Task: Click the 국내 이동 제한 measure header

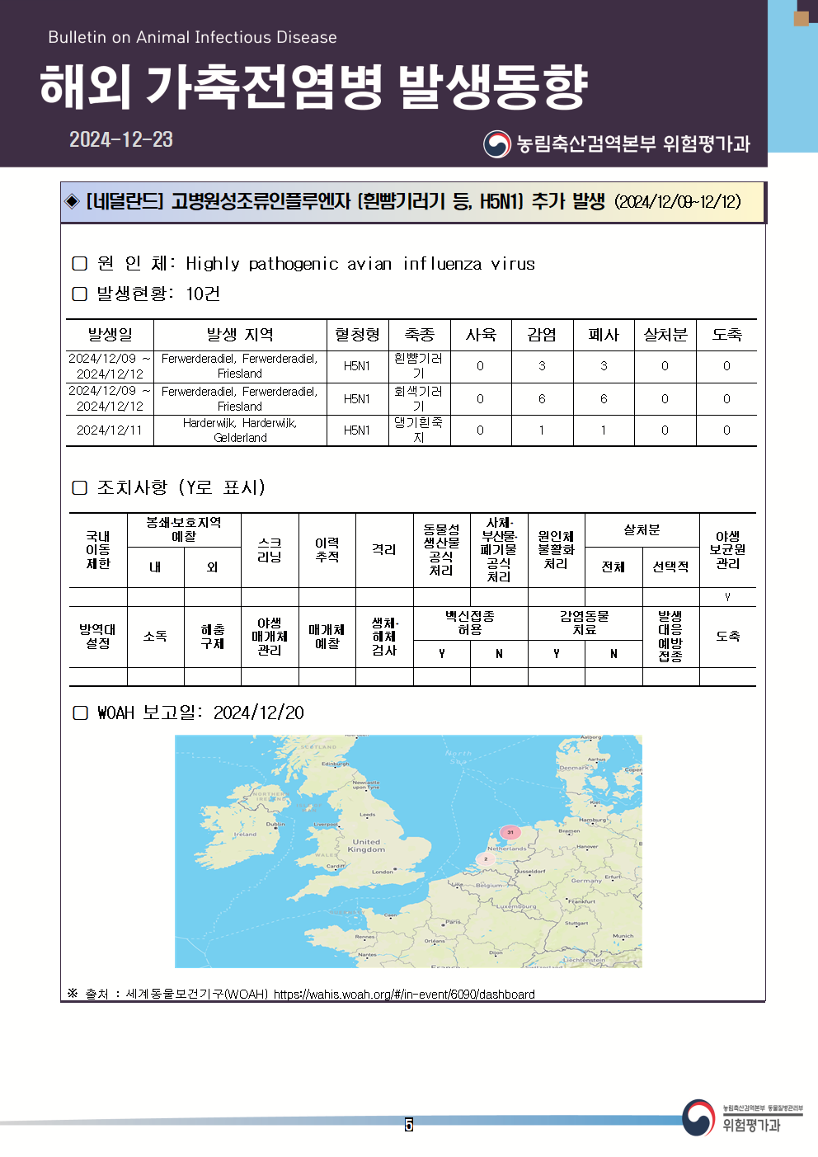Action: click(x=98, y=550)
